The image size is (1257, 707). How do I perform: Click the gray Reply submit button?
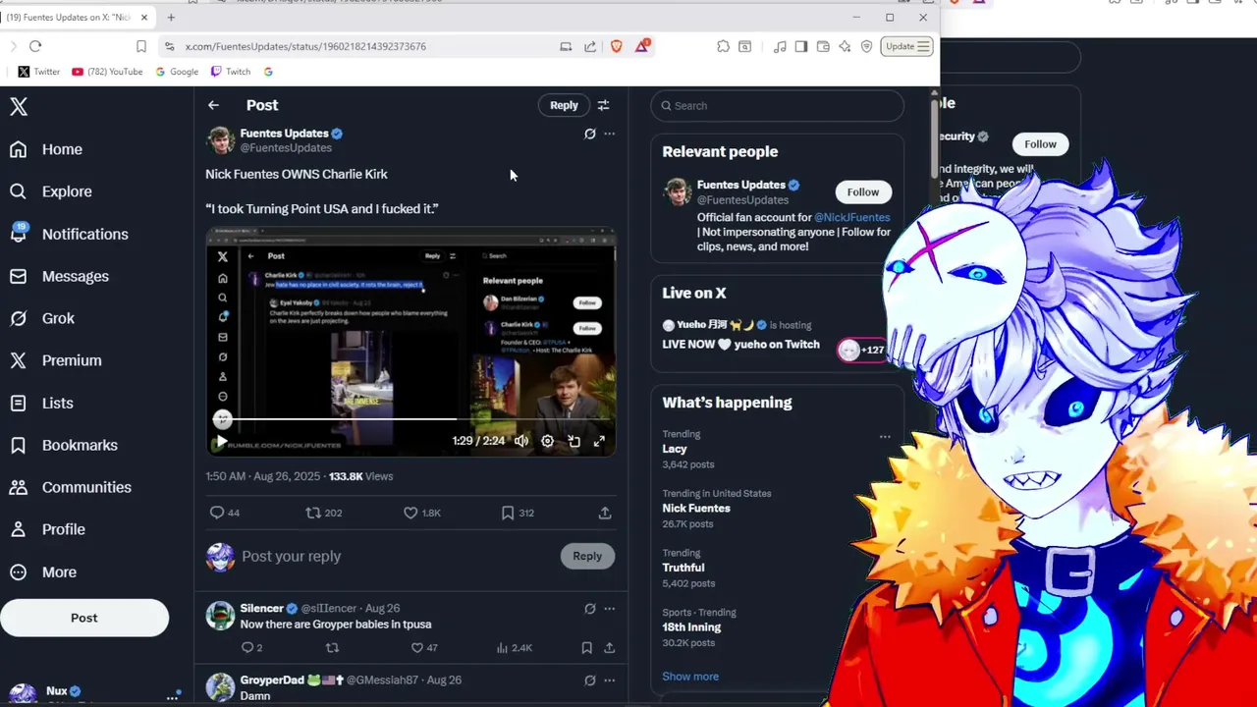coord(587,556)
